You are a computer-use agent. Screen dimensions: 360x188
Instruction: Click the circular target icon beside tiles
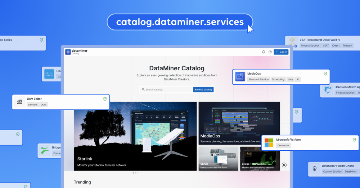click(284, 165)
